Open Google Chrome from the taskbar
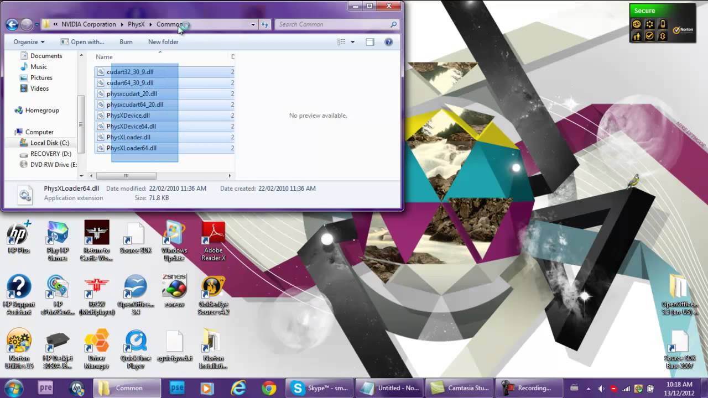 (x=269, y=388)
